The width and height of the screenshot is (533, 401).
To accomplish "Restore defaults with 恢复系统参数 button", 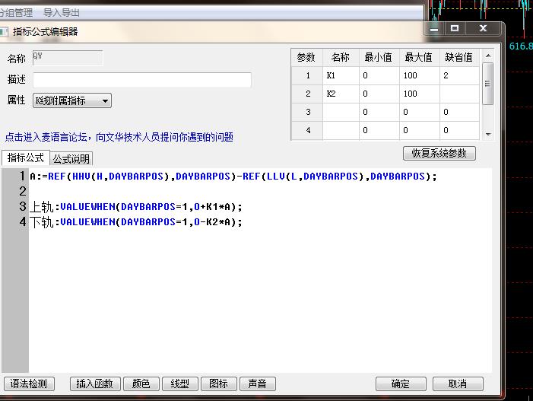I will (x=439, y=153).
